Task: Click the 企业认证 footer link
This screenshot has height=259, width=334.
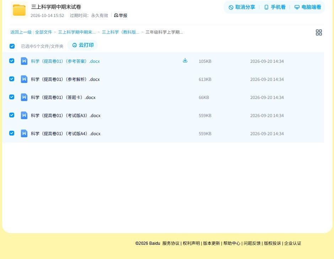Action: coord(293,243)
